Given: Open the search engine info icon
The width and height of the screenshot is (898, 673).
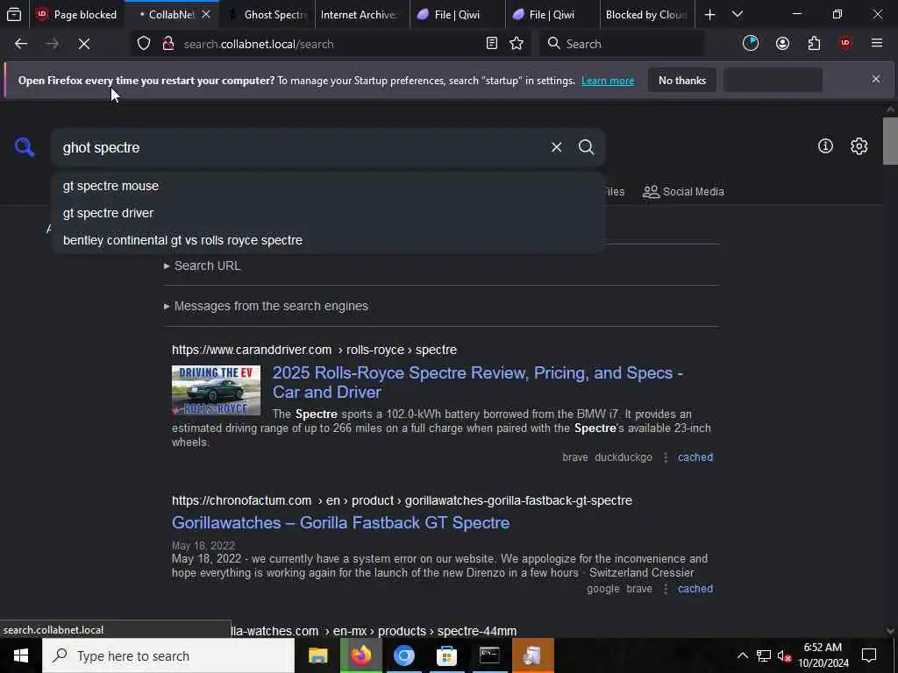Looking at the screenshot, I should point(825,146).
